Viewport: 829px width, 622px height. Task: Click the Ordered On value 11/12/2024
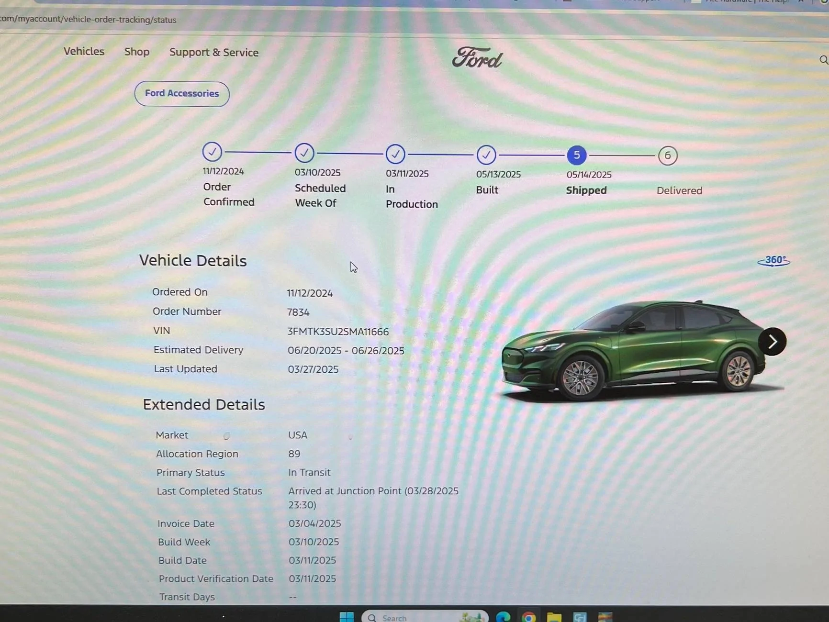point(310,293)
